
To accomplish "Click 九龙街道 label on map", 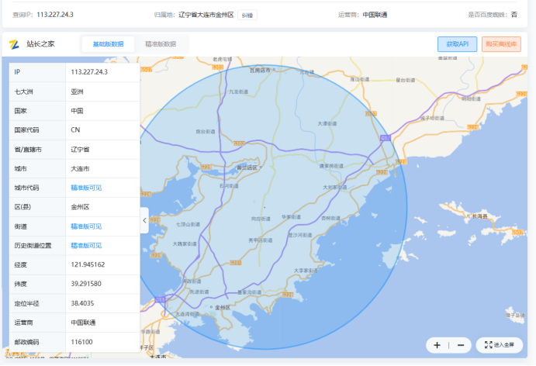I will (239, 91).
